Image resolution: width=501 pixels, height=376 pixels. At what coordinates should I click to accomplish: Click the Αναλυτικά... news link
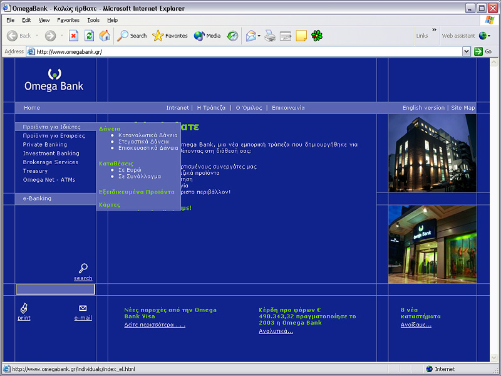pos(276,332)
